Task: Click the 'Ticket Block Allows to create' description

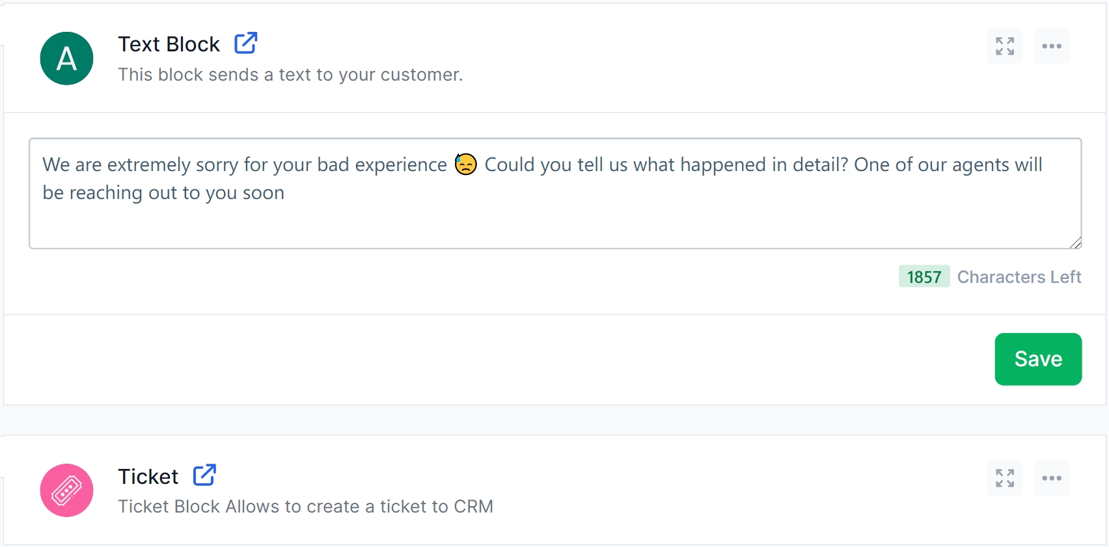Action: point(305,507)
